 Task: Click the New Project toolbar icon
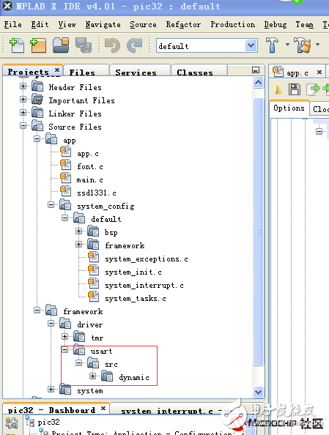pyautogui.click(x=38, y=45)
